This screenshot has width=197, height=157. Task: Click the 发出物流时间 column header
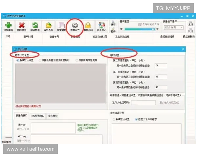[x=99, y=37]
